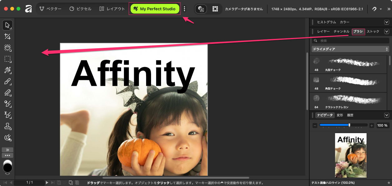Viewport: 392px width, 186px height.
Task: Select the Crop tool
Action: (7, 36)
